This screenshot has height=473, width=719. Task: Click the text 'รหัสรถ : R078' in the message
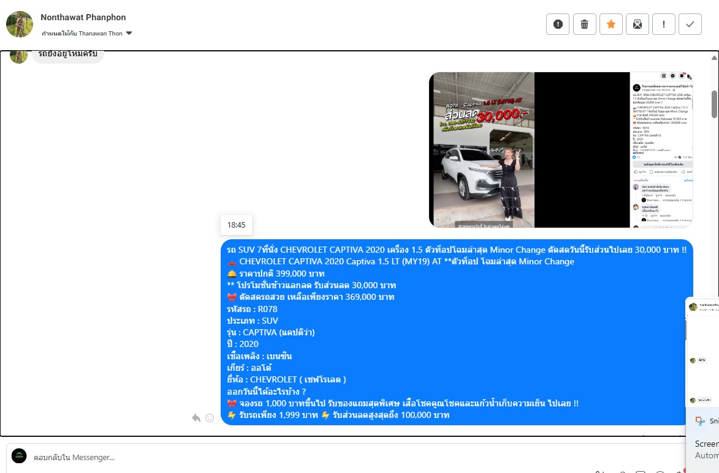pos(252,309)
